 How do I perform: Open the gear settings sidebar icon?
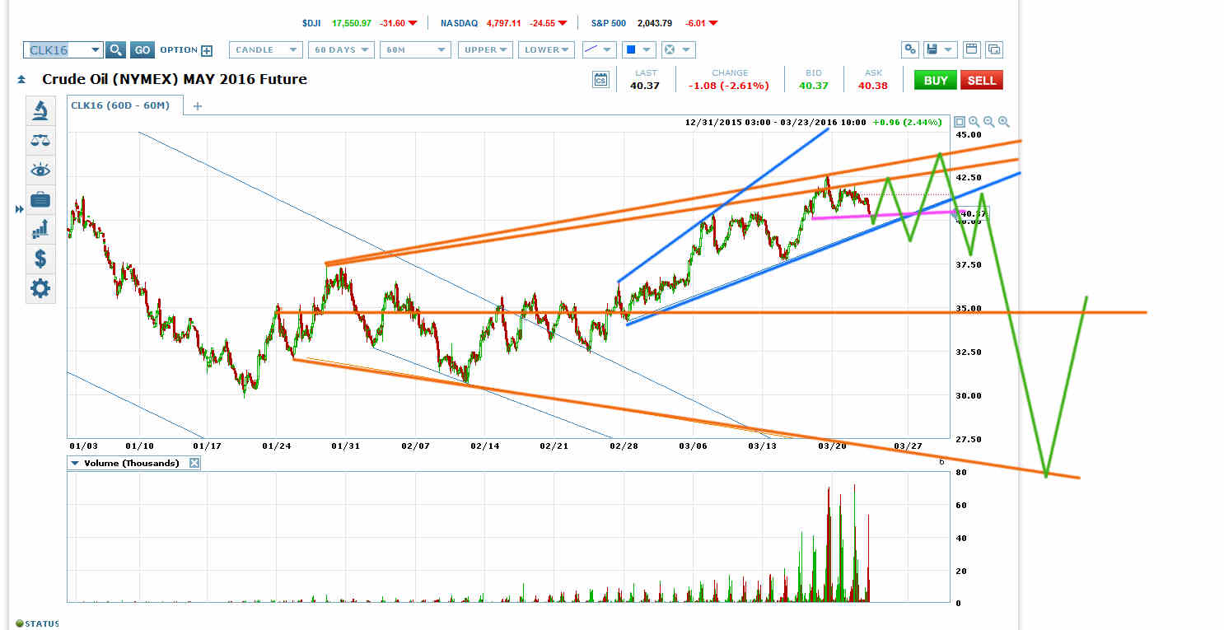(x=40, y=288)
